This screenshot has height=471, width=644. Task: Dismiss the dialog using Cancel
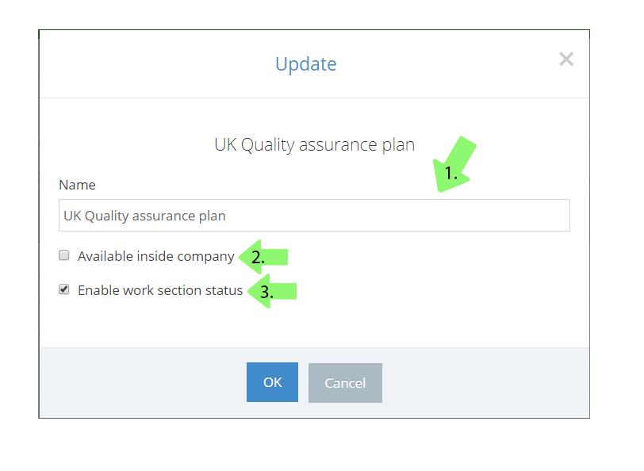pos(345,383)
